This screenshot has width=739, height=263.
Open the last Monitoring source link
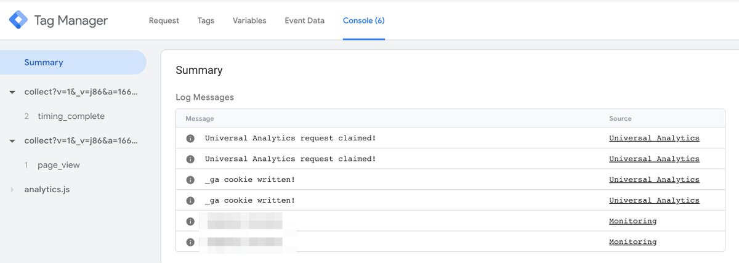(633, 242)
